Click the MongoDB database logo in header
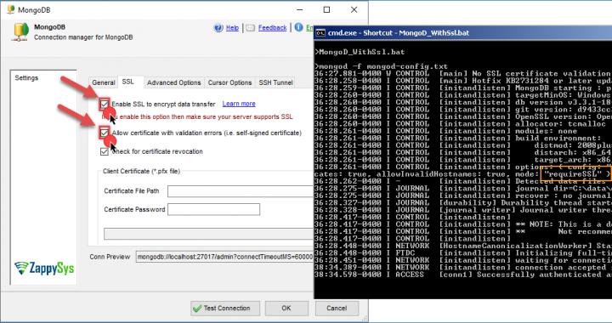This screenshot has width=612, height=323. coord(20,32)
